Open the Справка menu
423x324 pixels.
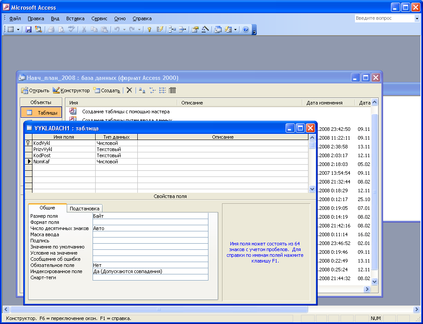point(142,18)
